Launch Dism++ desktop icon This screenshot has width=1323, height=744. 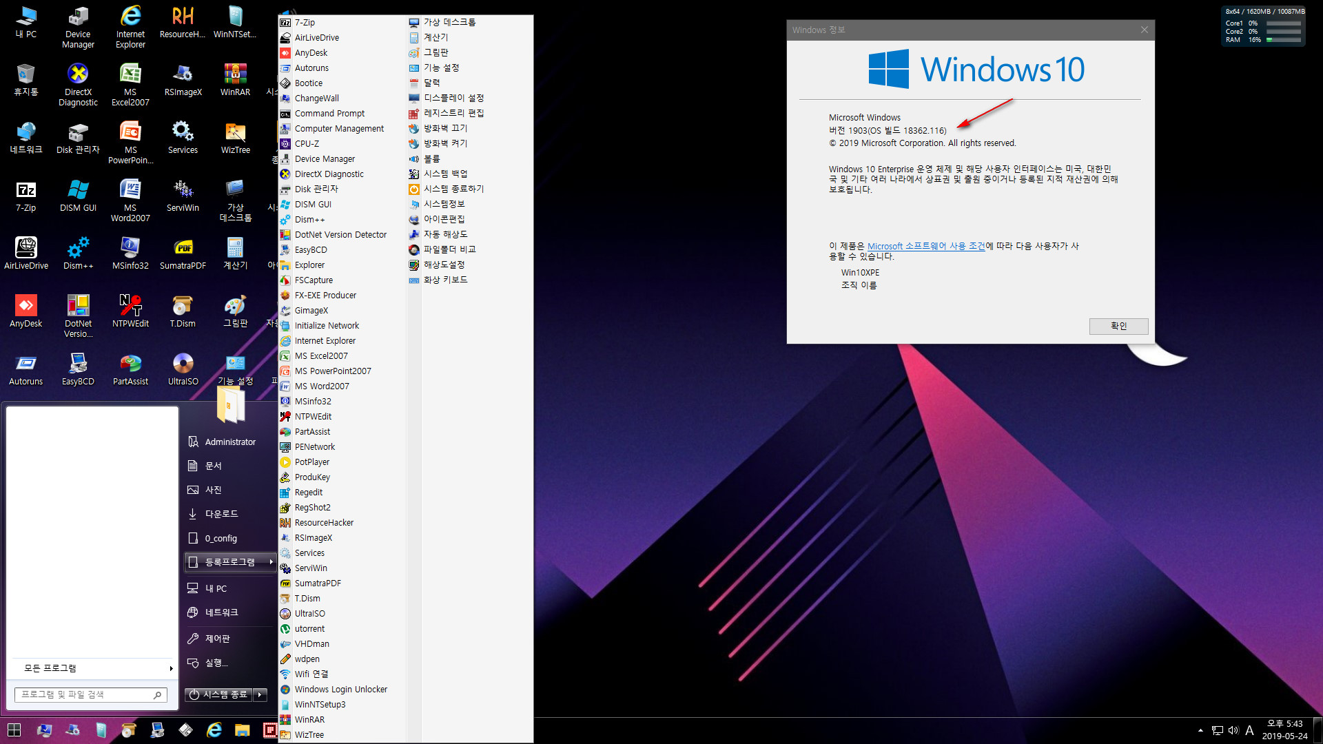(78, 254)
